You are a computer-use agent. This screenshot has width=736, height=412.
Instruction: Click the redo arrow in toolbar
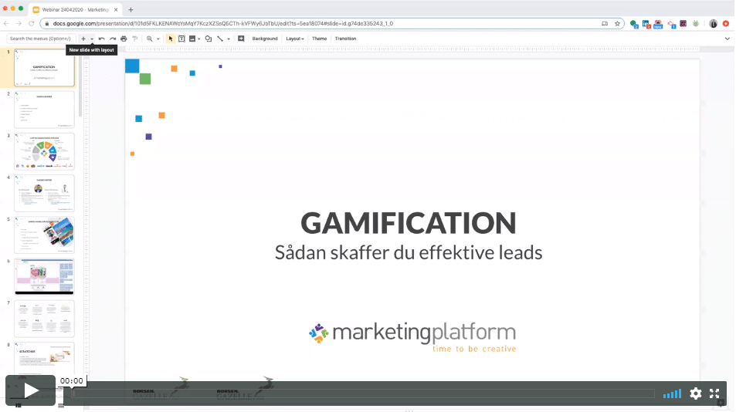tap(113, 39)
